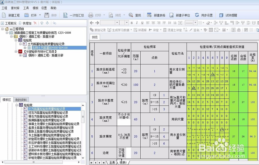Click first sheet navigation button

pos(91,163)
